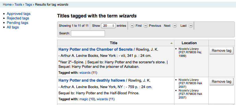Remove tag from Deathly Hallows
This screenshot has height=105, width=236.
[x=221, y=82]
